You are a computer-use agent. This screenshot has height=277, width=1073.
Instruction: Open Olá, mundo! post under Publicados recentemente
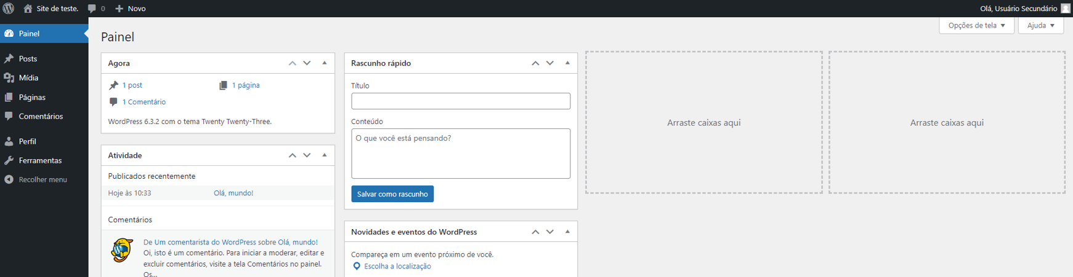coord(233,193)
